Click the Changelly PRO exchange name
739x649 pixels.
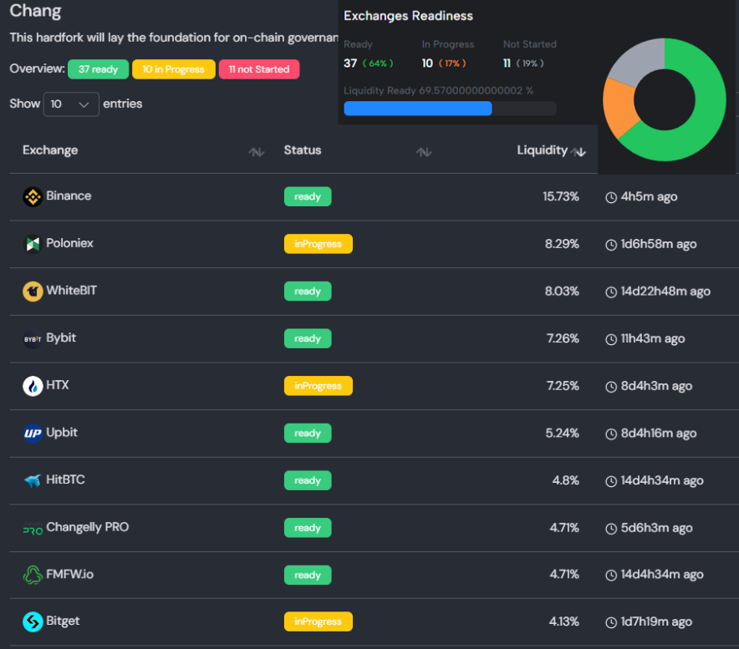click(87, 527)
